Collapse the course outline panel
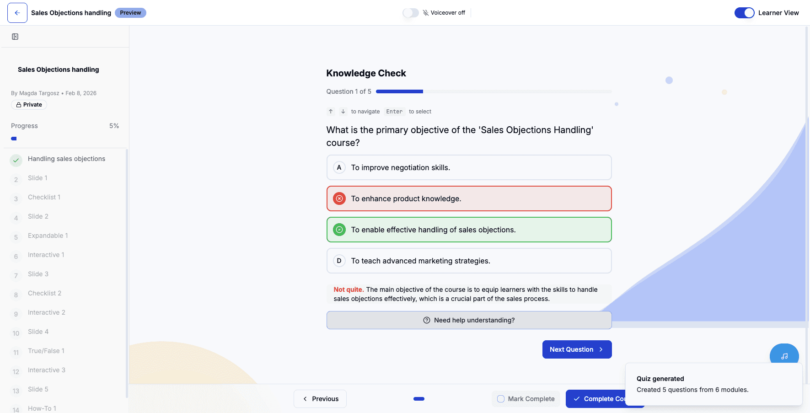Screen dimensions: 810x413 point(15,36)
